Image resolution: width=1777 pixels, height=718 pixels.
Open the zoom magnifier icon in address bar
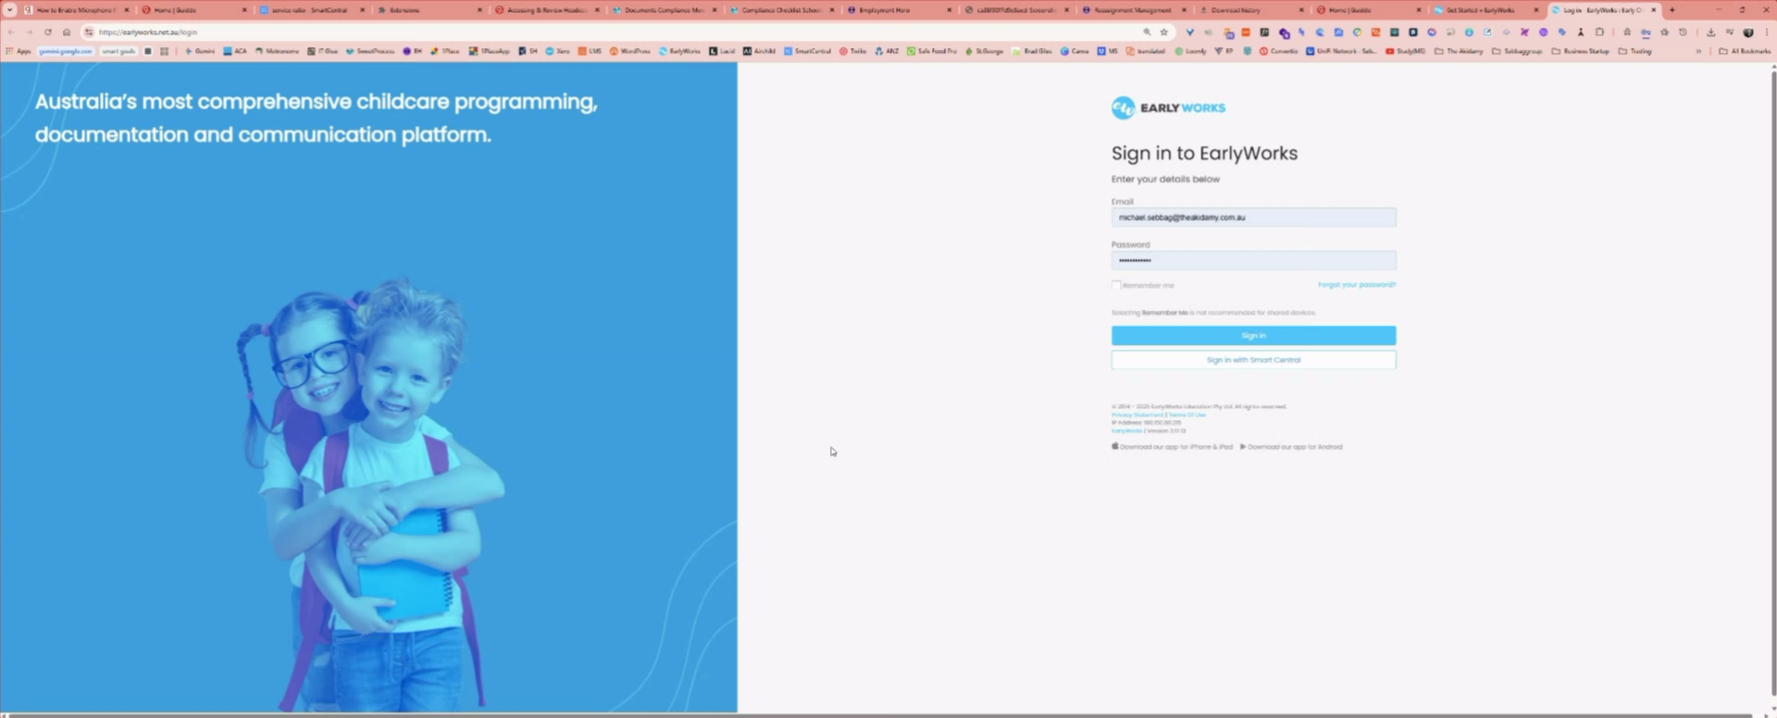(x=1147, y=32)
